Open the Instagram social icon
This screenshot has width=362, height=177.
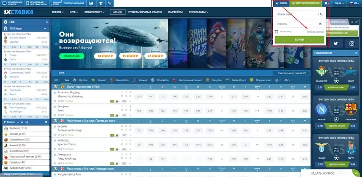click(351, 43)
